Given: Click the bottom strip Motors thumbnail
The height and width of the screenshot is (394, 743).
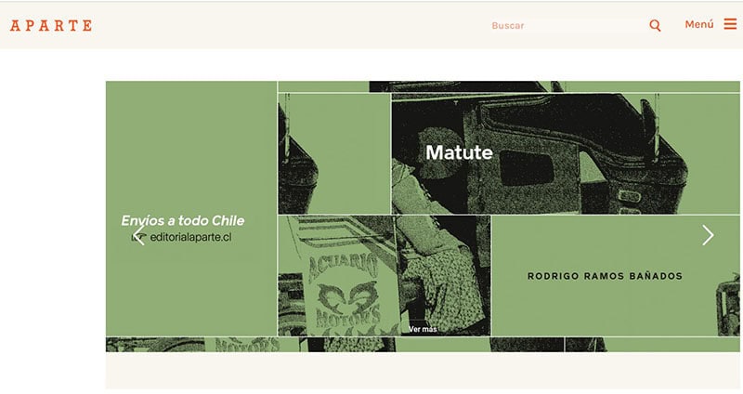Looking at the screenshot, I should pyautogui.click(x=246, y=345).
